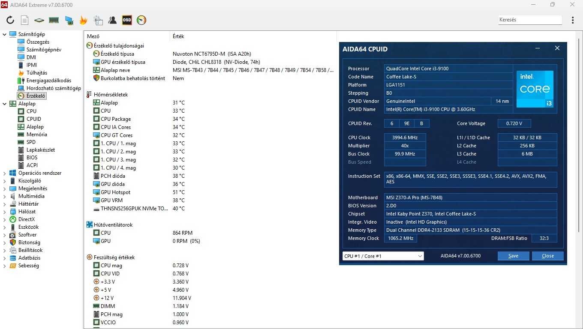Start the stability test flame icon
This screenshot has height=329, width=583.
point(83,20)
